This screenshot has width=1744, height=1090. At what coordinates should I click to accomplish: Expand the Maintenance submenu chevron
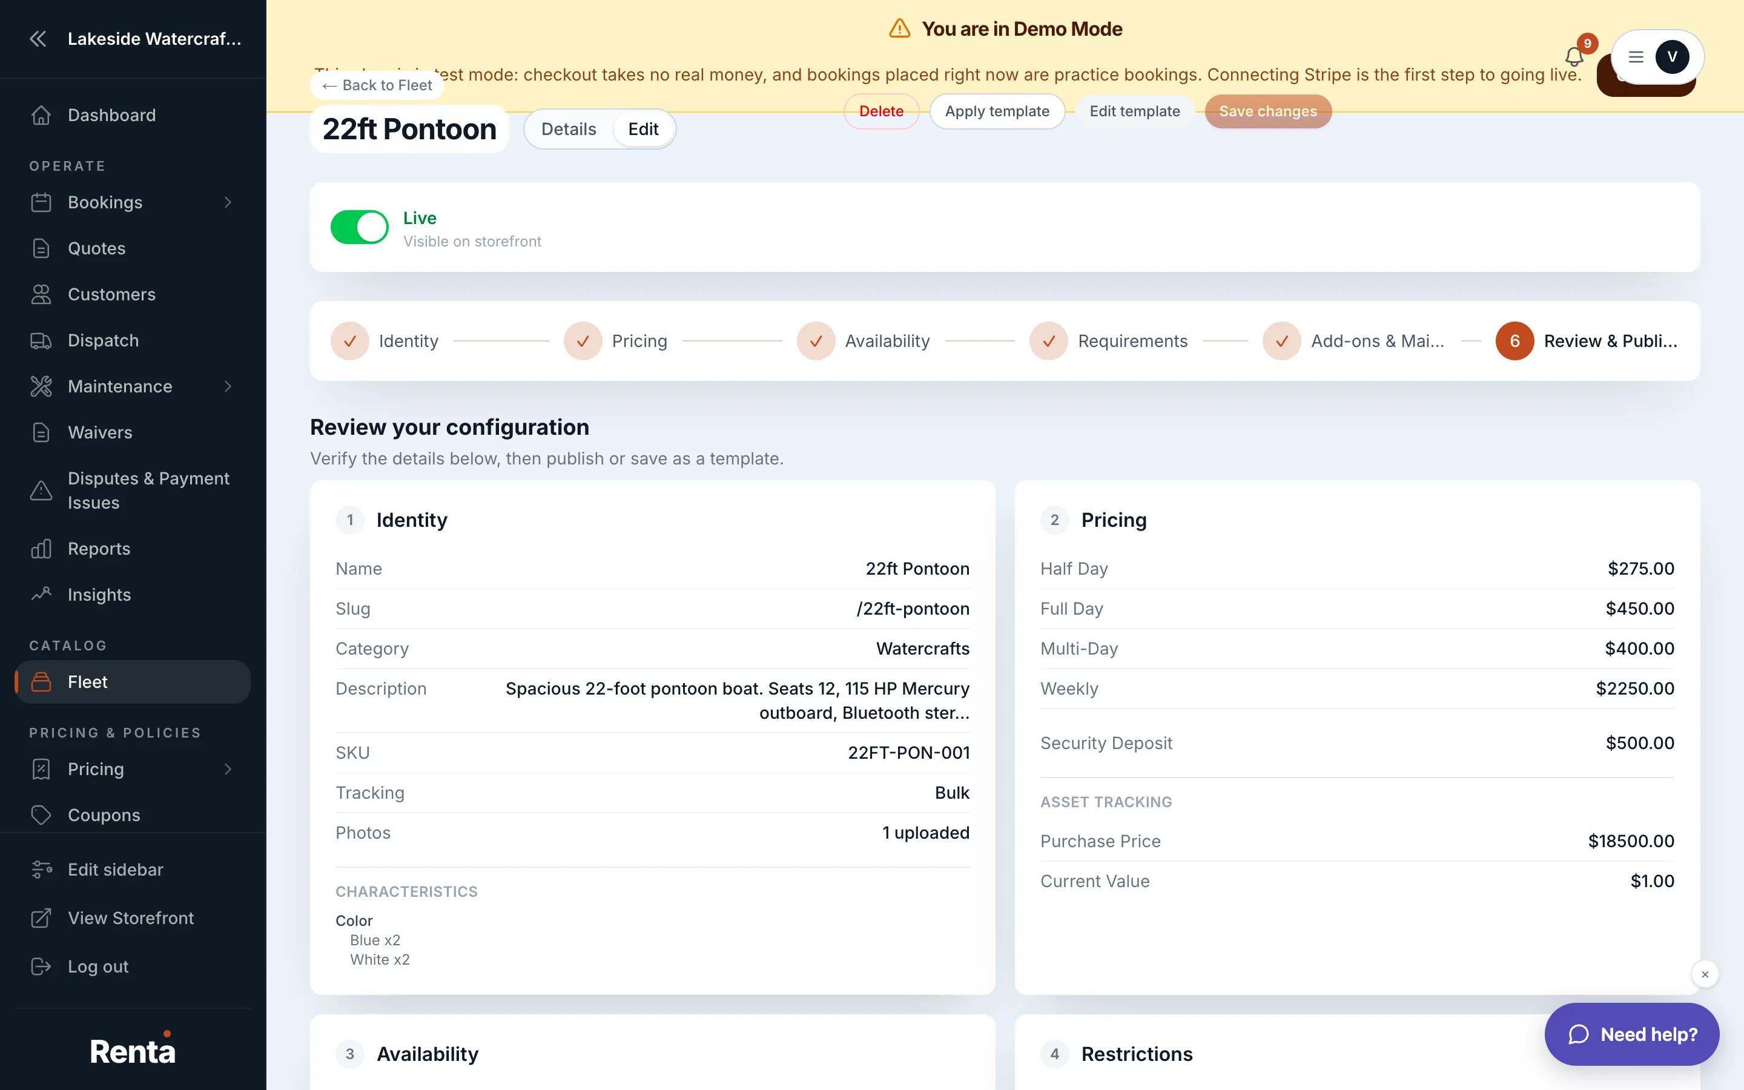click(228, 386)
